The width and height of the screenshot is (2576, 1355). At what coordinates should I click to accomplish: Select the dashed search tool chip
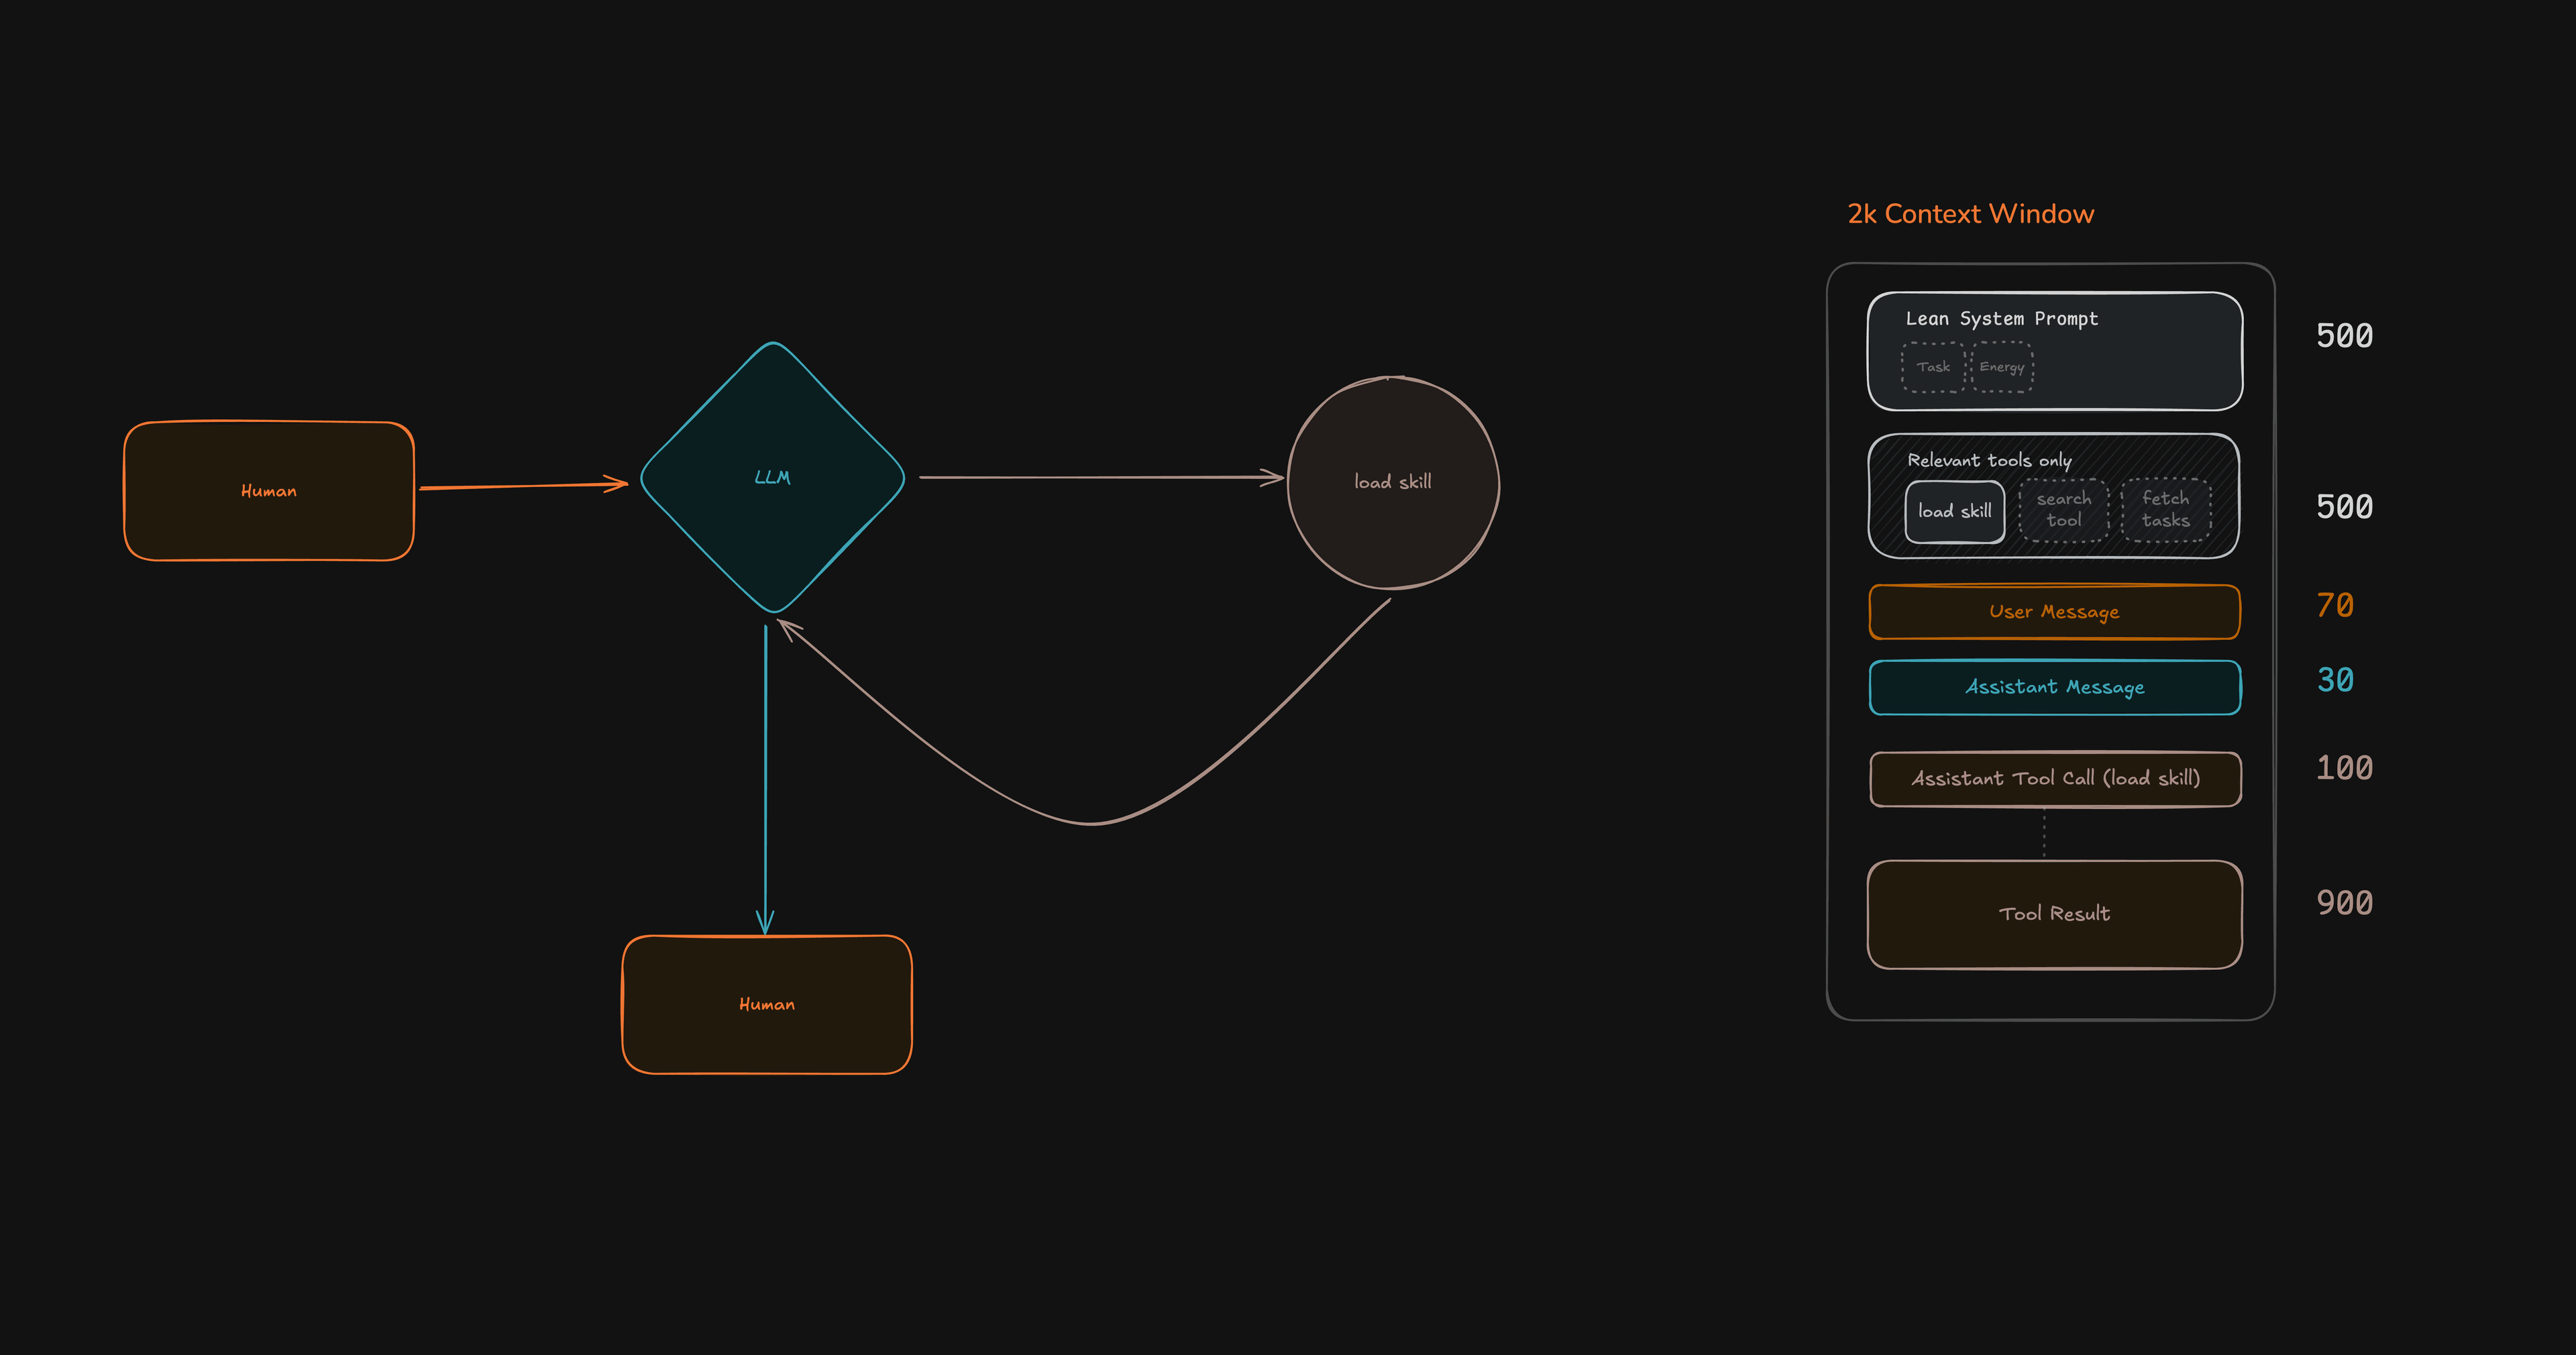(2064, 510)
